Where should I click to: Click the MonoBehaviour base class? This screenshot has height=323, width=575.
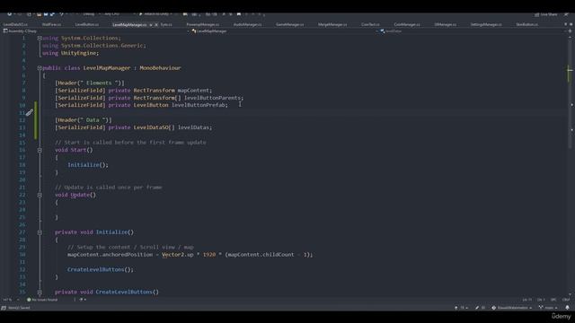pos(160,68)
